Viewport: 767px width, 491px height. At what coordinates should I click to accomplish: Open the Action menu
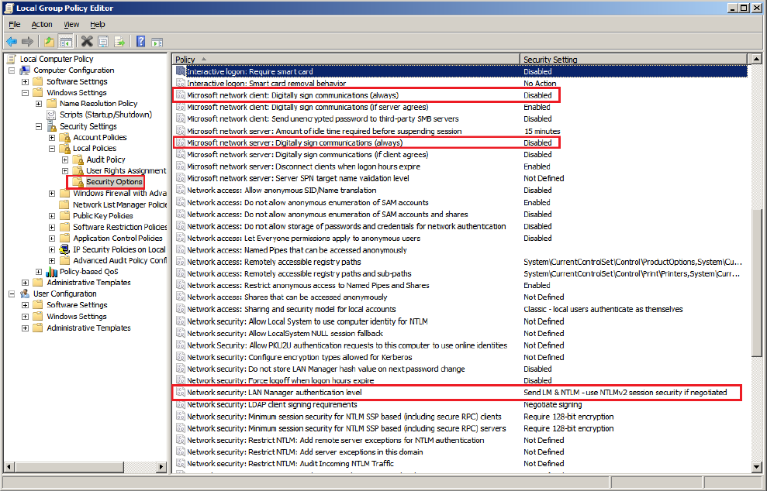(x=42, y=25)
